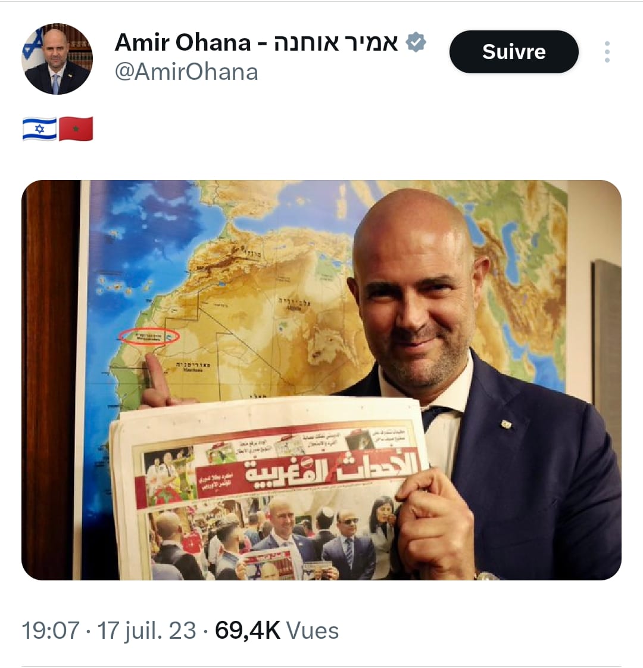The width and height of the screenshot is (643, 668).
Task: Click the lapel pin on the suit jacket
Action: (x=505, y=424)
